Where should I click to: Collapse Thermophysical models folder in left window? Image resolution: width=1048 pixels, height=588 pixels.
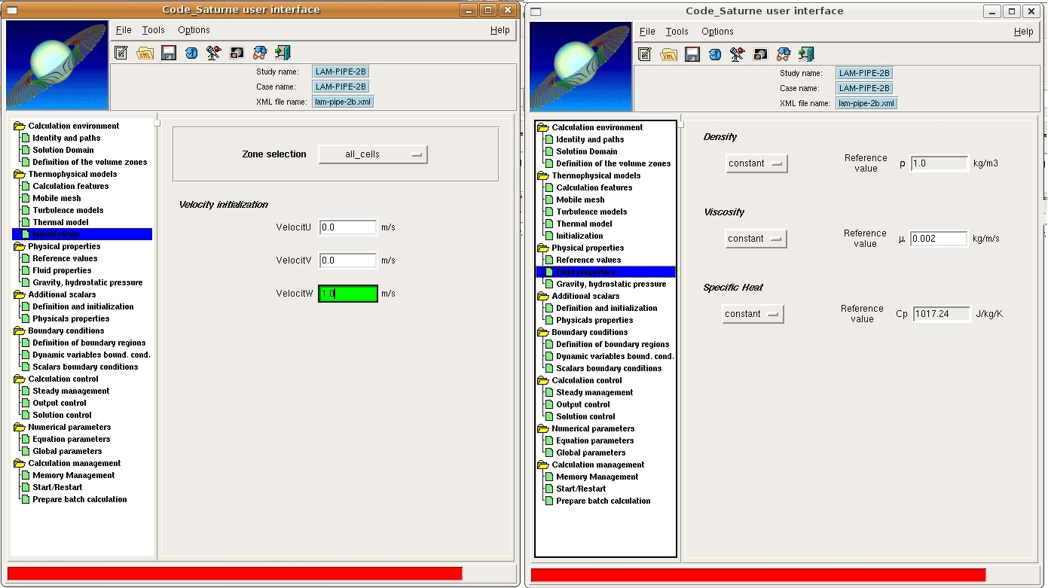click(x=20, y=174)
